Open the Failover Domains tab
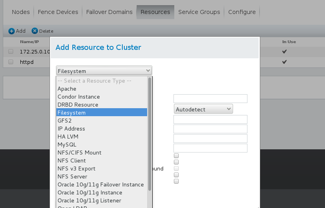Screen dimensions: 325x208 point(109,12)
